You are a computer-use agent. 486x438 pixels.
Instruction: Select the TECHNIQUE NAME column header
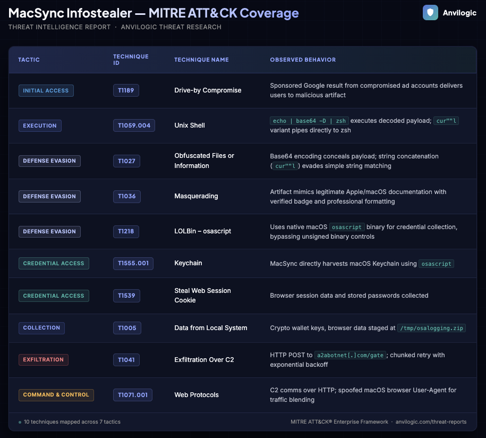tap(201, 60)
